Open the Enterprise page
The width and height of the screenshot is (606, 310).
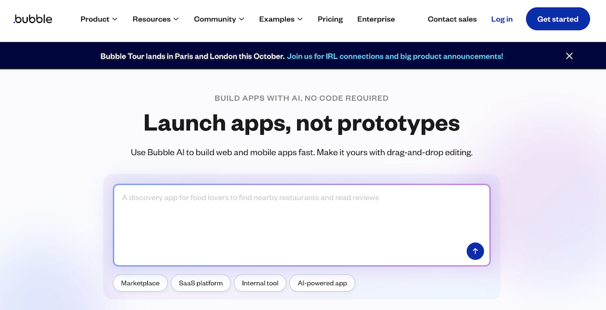tap(376, 19)
